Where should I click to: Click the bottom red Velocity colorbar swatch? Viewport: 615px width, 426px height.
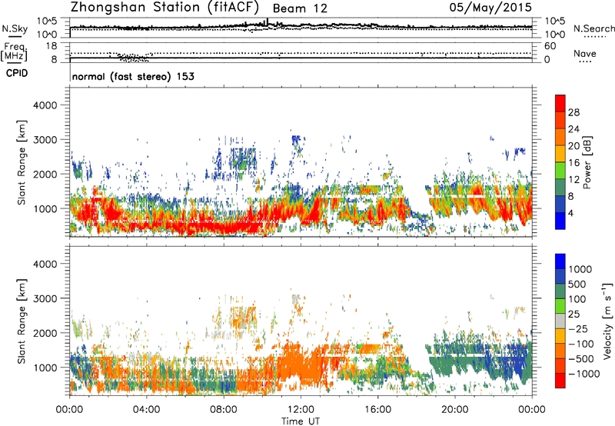[560, 381]
